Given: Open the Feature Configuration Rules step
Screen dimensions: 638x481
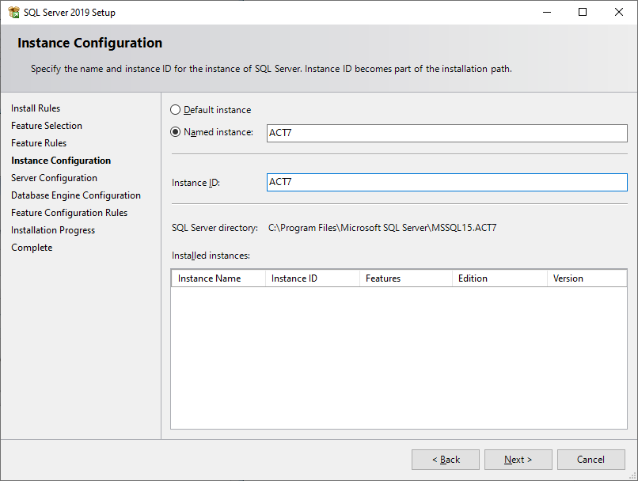Looking at the screenshot, I should point(69,212).
